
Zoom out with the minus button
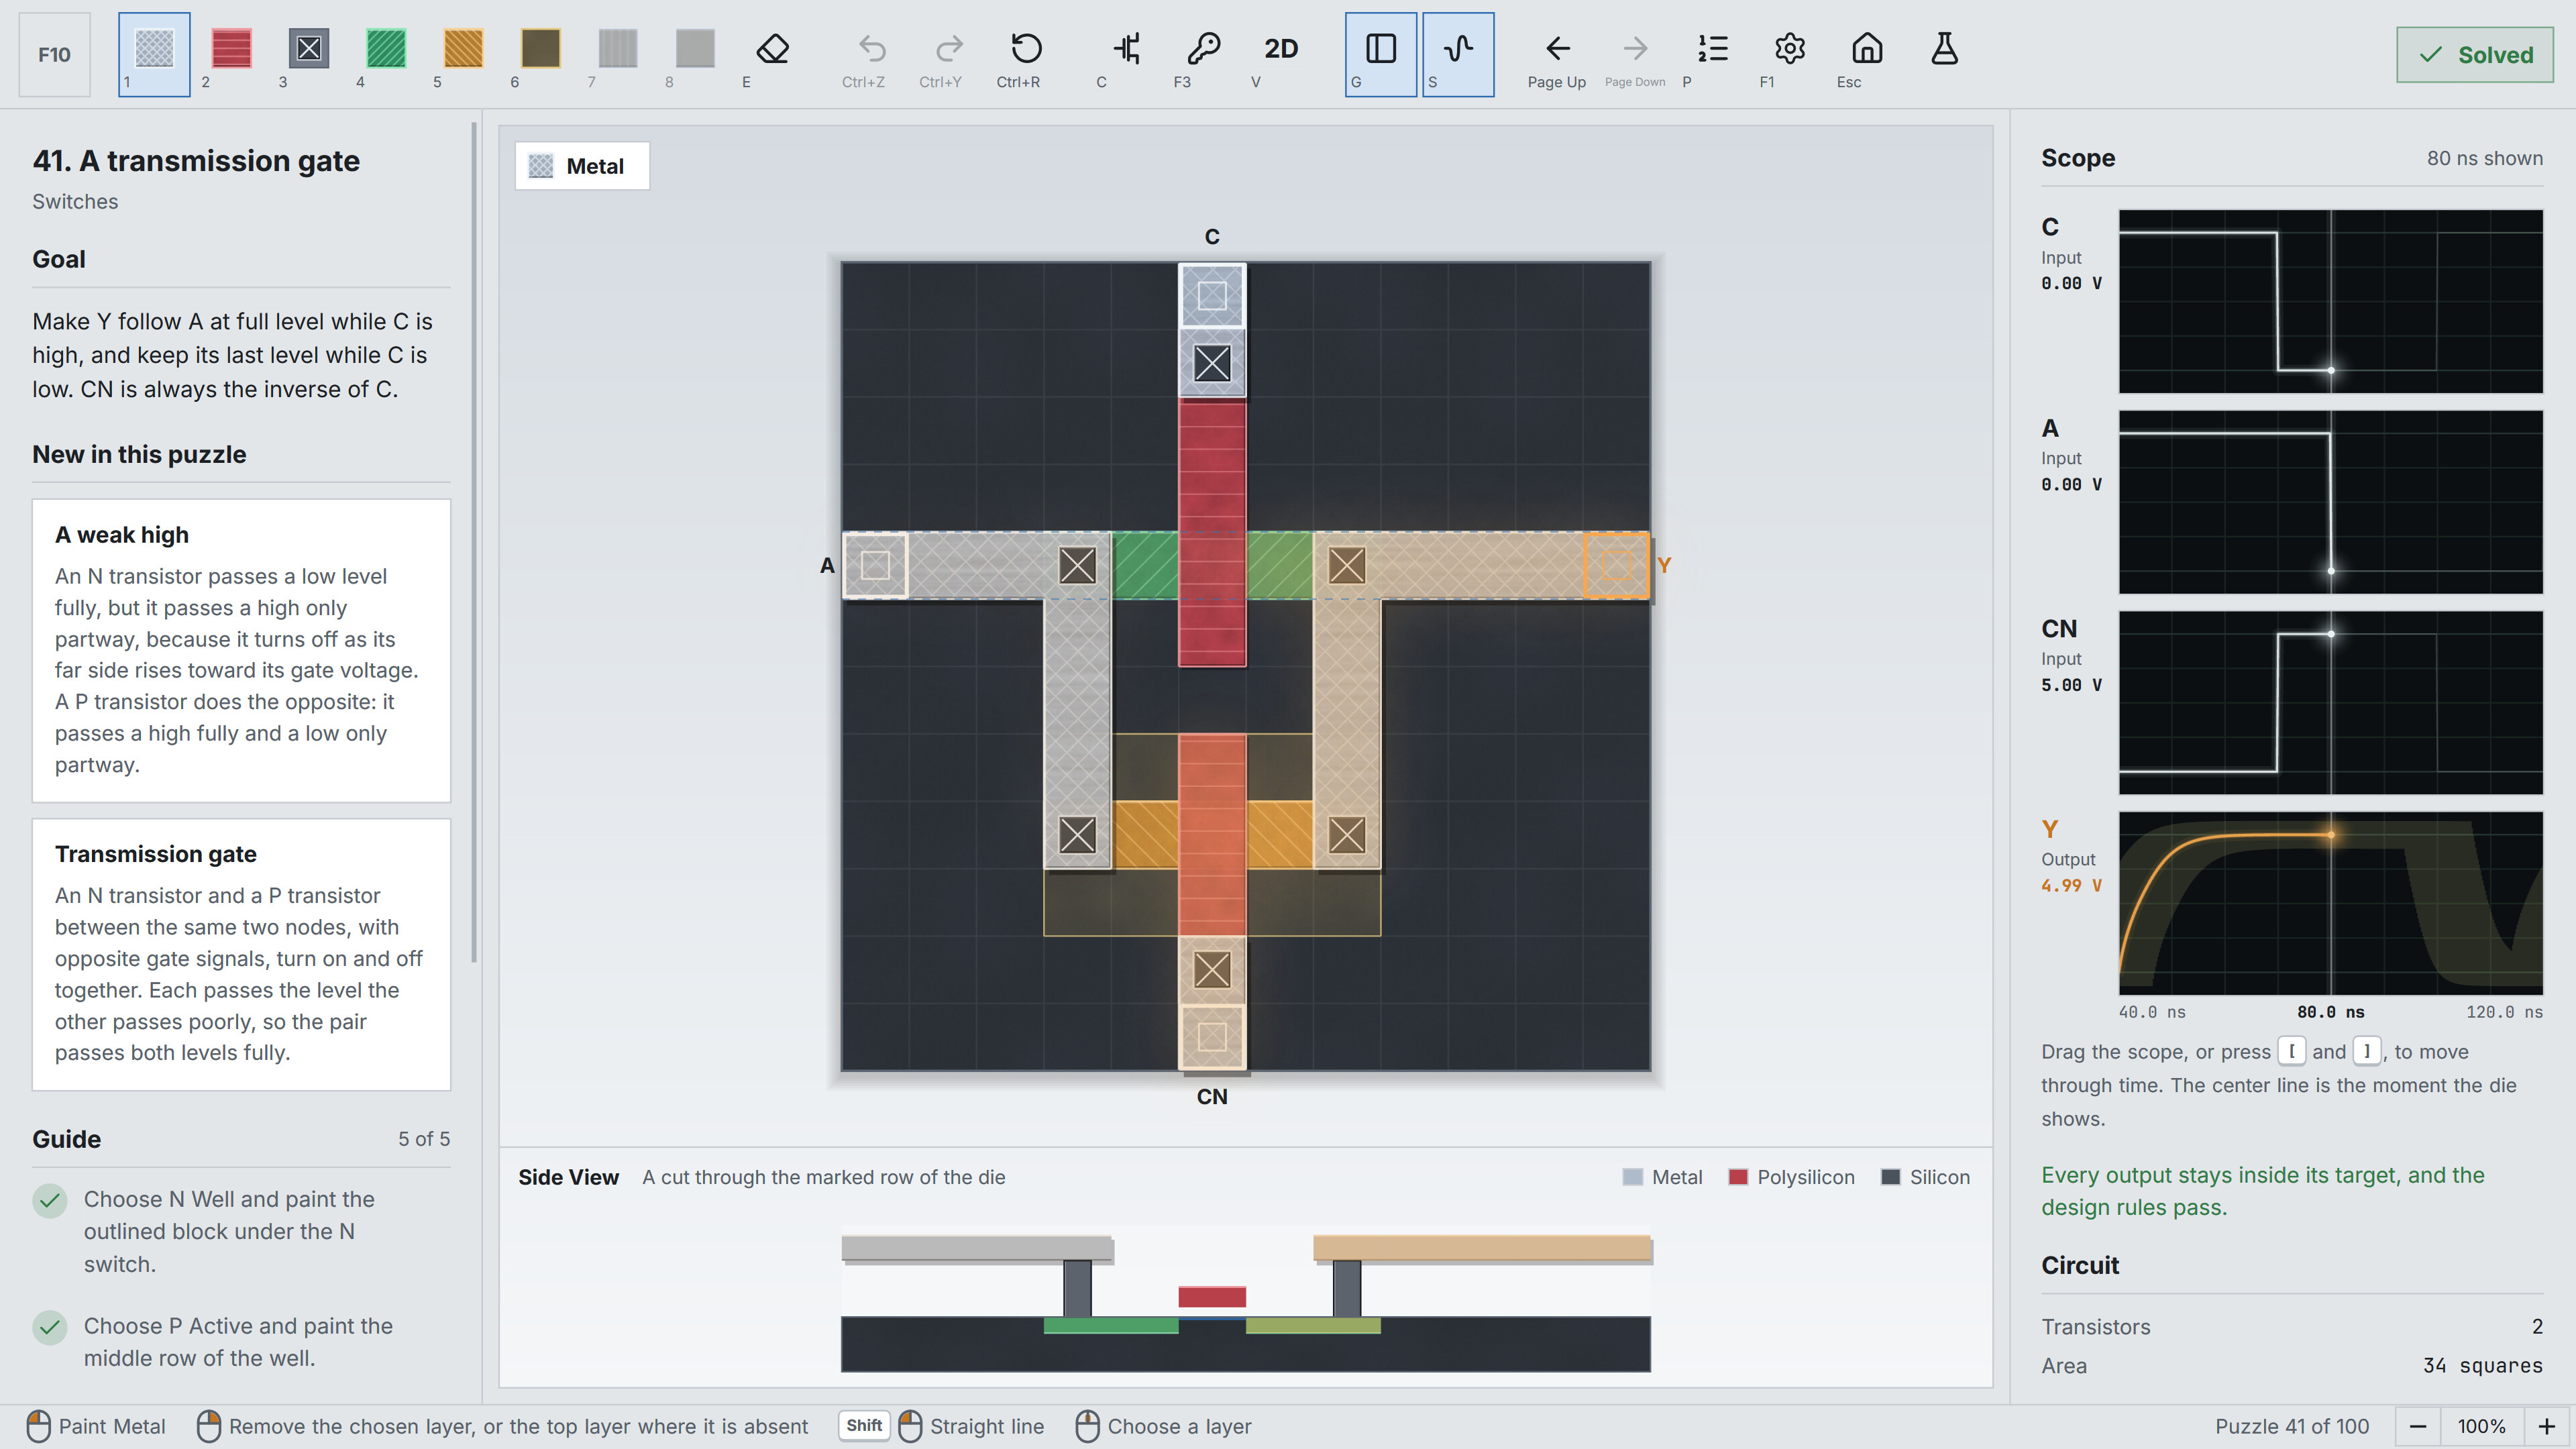click(x=2418, y=1426)
